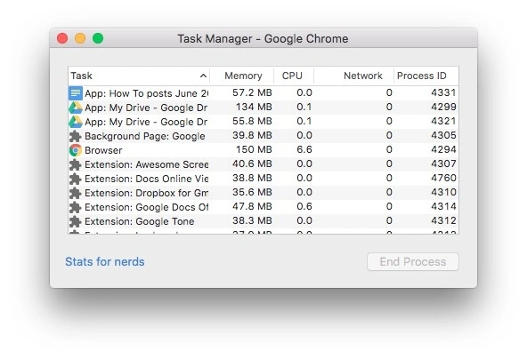Viewport: 527px width, 359px height.
Task: Click the Chrome icon in the Browser row
Action: tap(76, 150)
